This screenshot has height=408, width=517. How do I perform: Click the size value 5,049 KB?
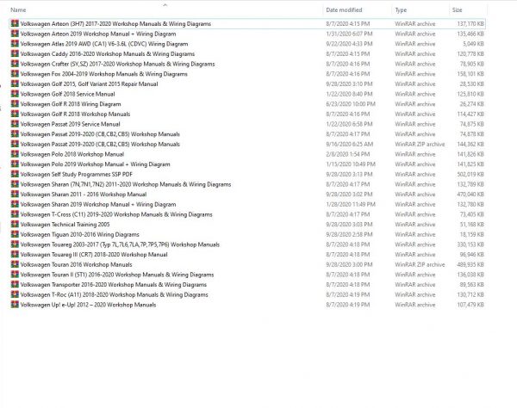tap(473, 44)
